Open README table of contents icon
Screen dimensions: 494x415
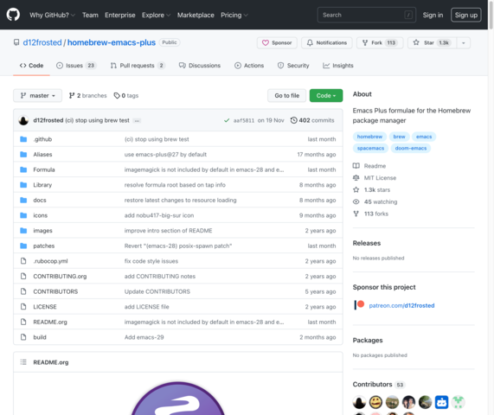click(23, 362)
